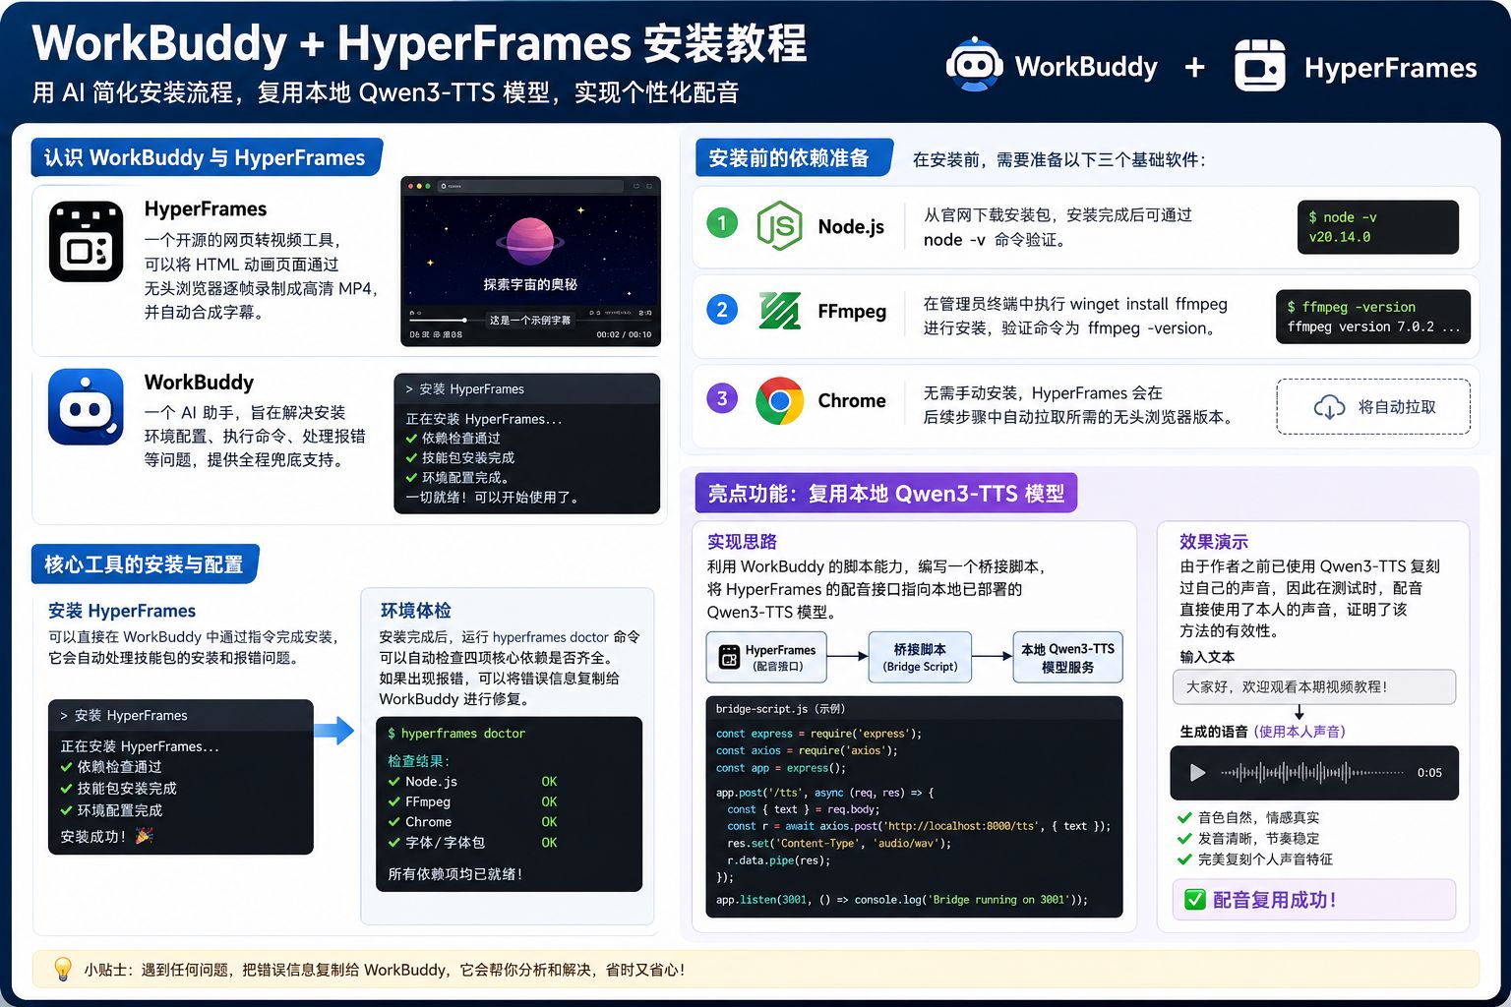Click the party popper emoji after 安装成功
1511x1007 pixels.
(144, 836)
